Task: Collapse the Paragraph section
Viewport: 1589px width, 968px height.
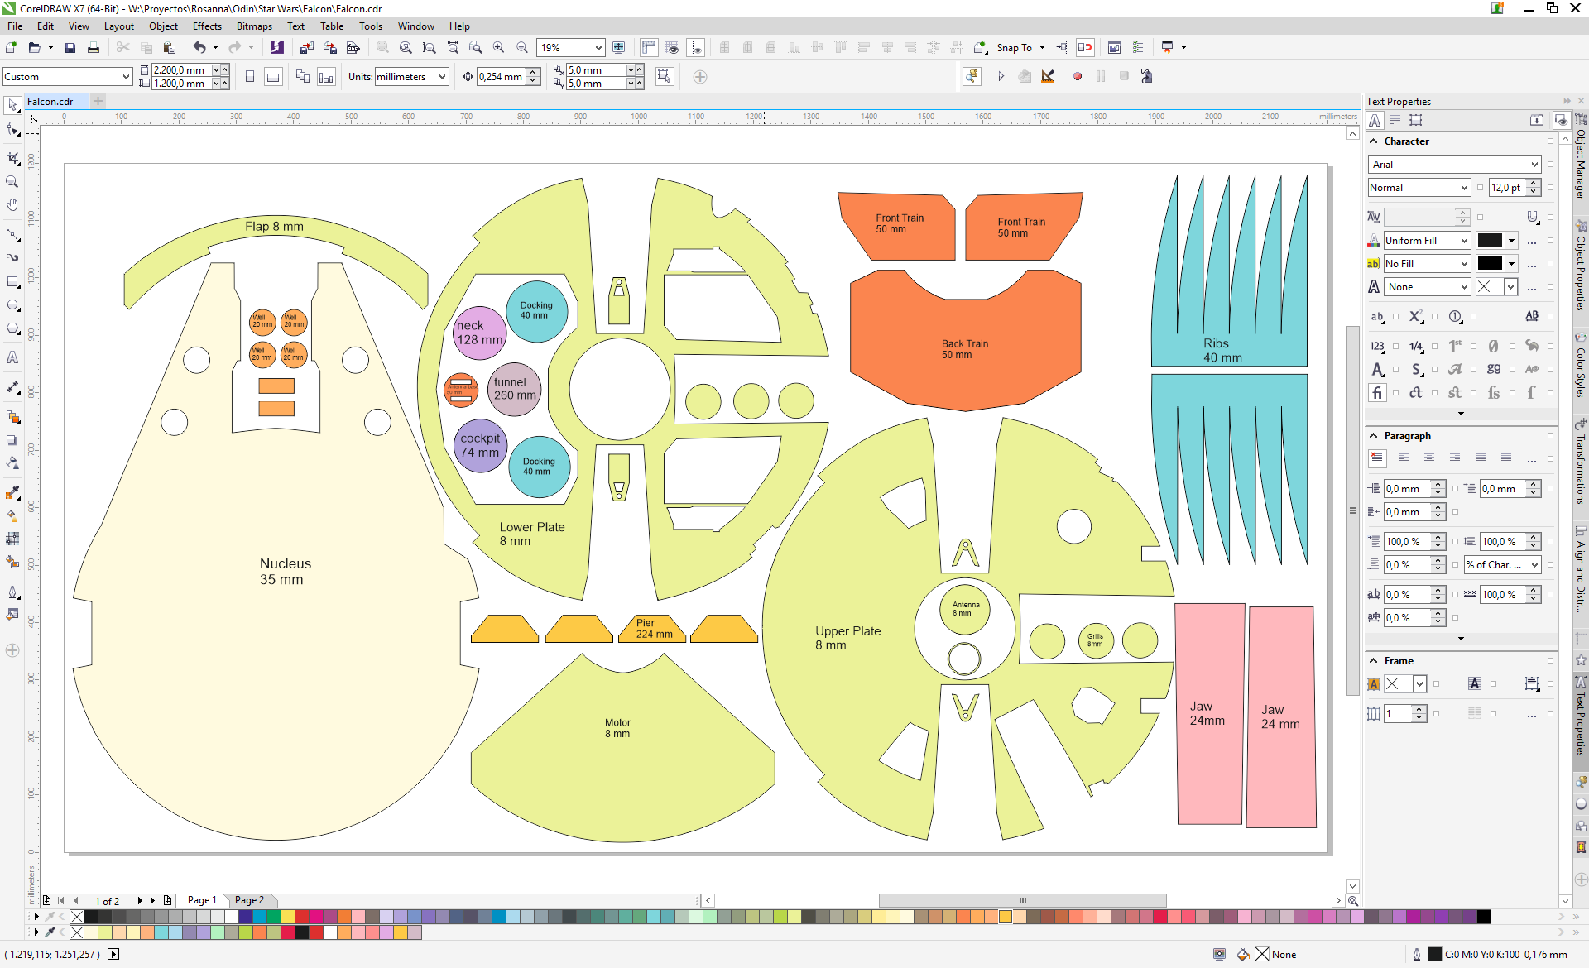Action: click(x=1374, y=436)
